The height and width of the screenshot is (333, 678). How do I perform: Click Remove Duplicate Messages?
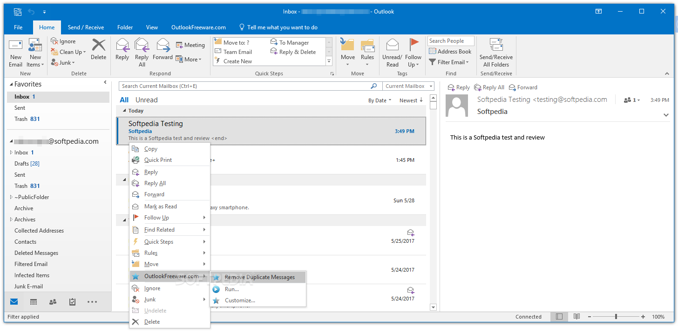point(258,277)
